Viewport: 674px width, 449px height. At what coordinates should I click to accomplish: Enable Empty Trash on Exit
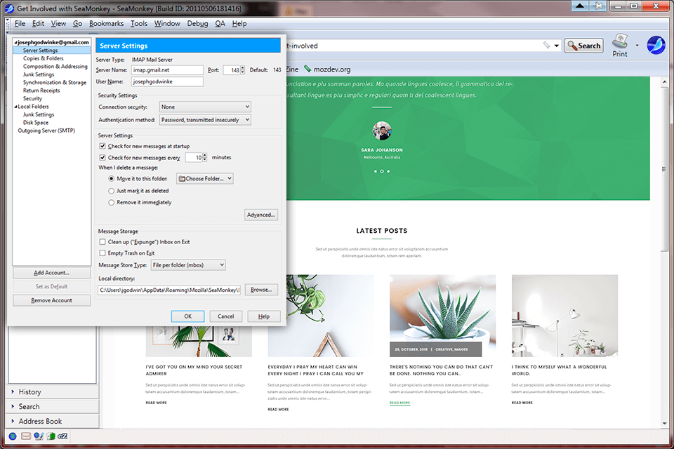102,253
